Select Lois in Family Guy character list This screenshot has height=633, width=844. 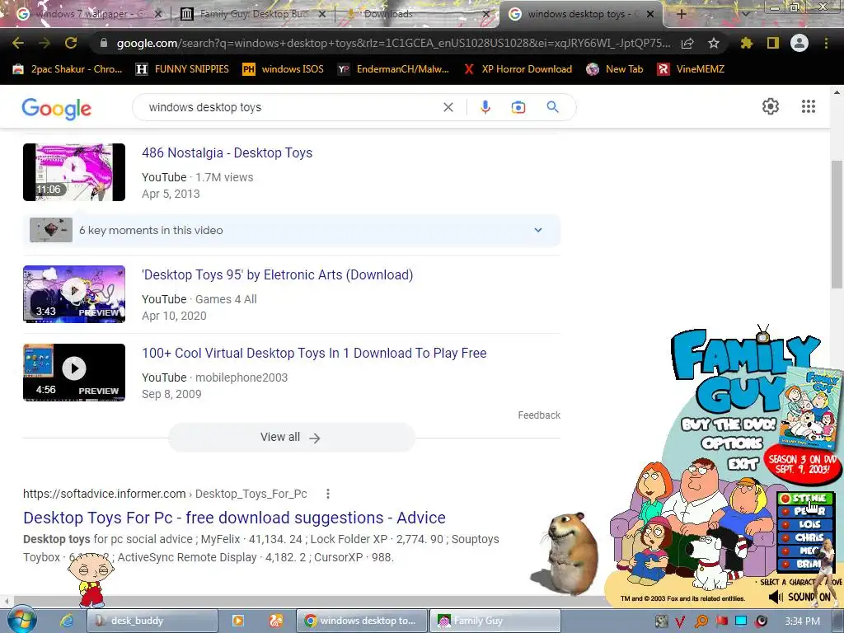pos(805,524)
